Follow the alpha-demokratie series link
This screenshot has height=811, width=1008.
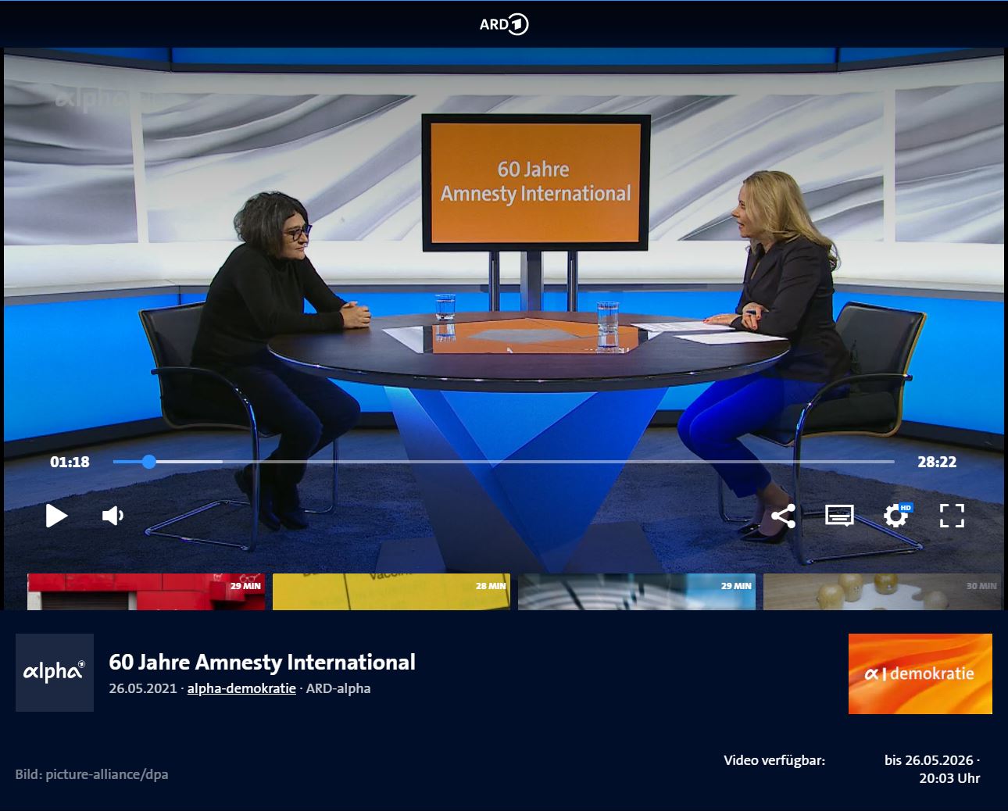click(241, 688)
